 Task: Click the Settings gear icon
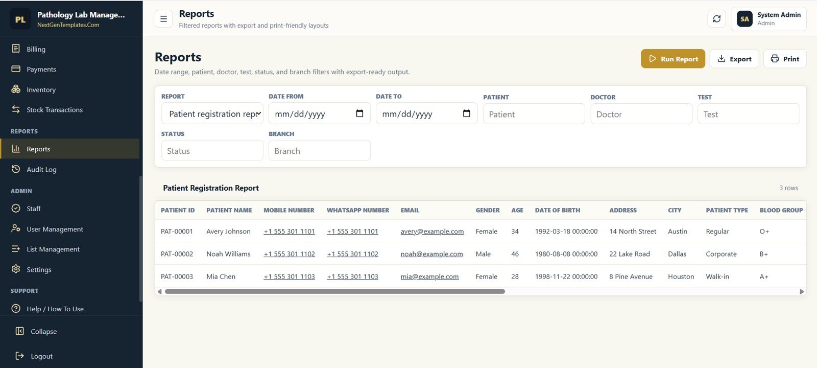coord(16,269)
